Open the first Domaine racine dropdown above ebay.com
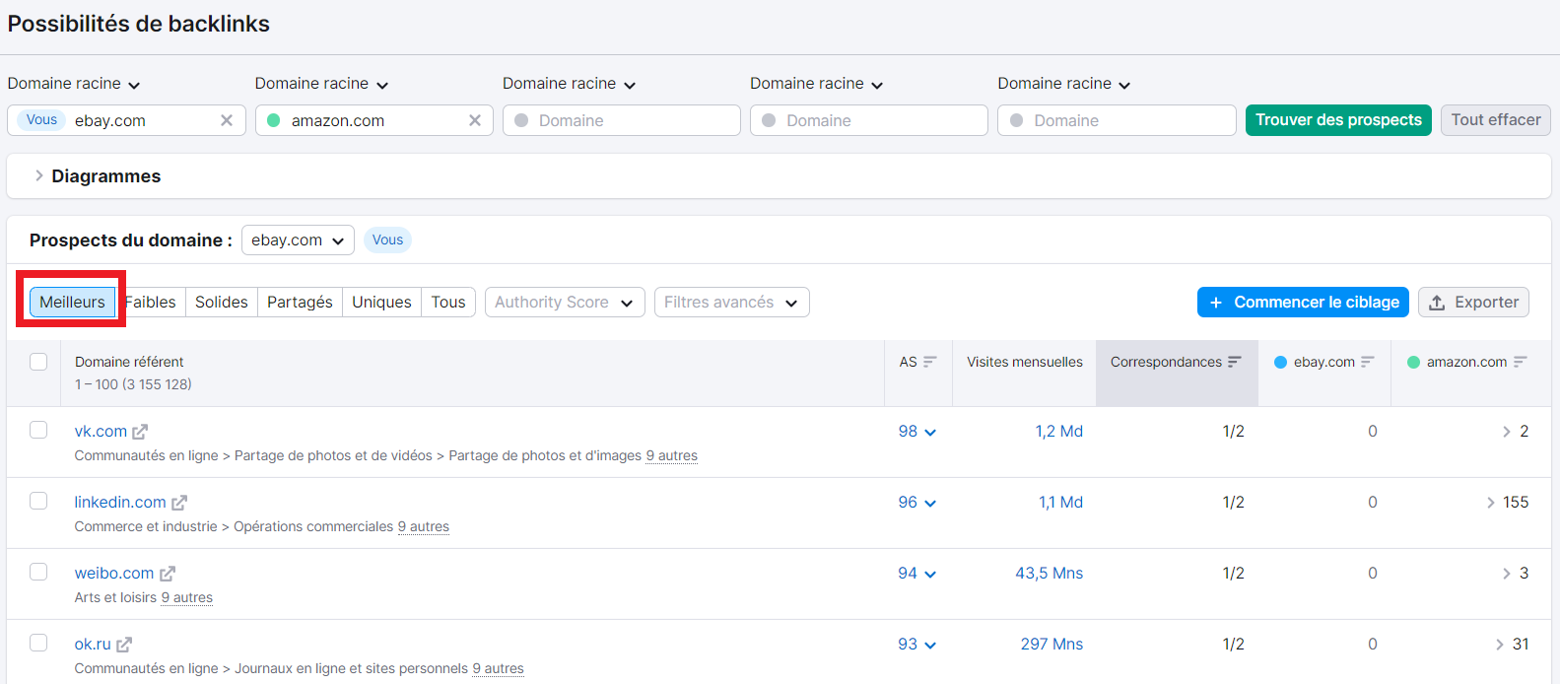Screen dimensions: 1560x684 74,84
